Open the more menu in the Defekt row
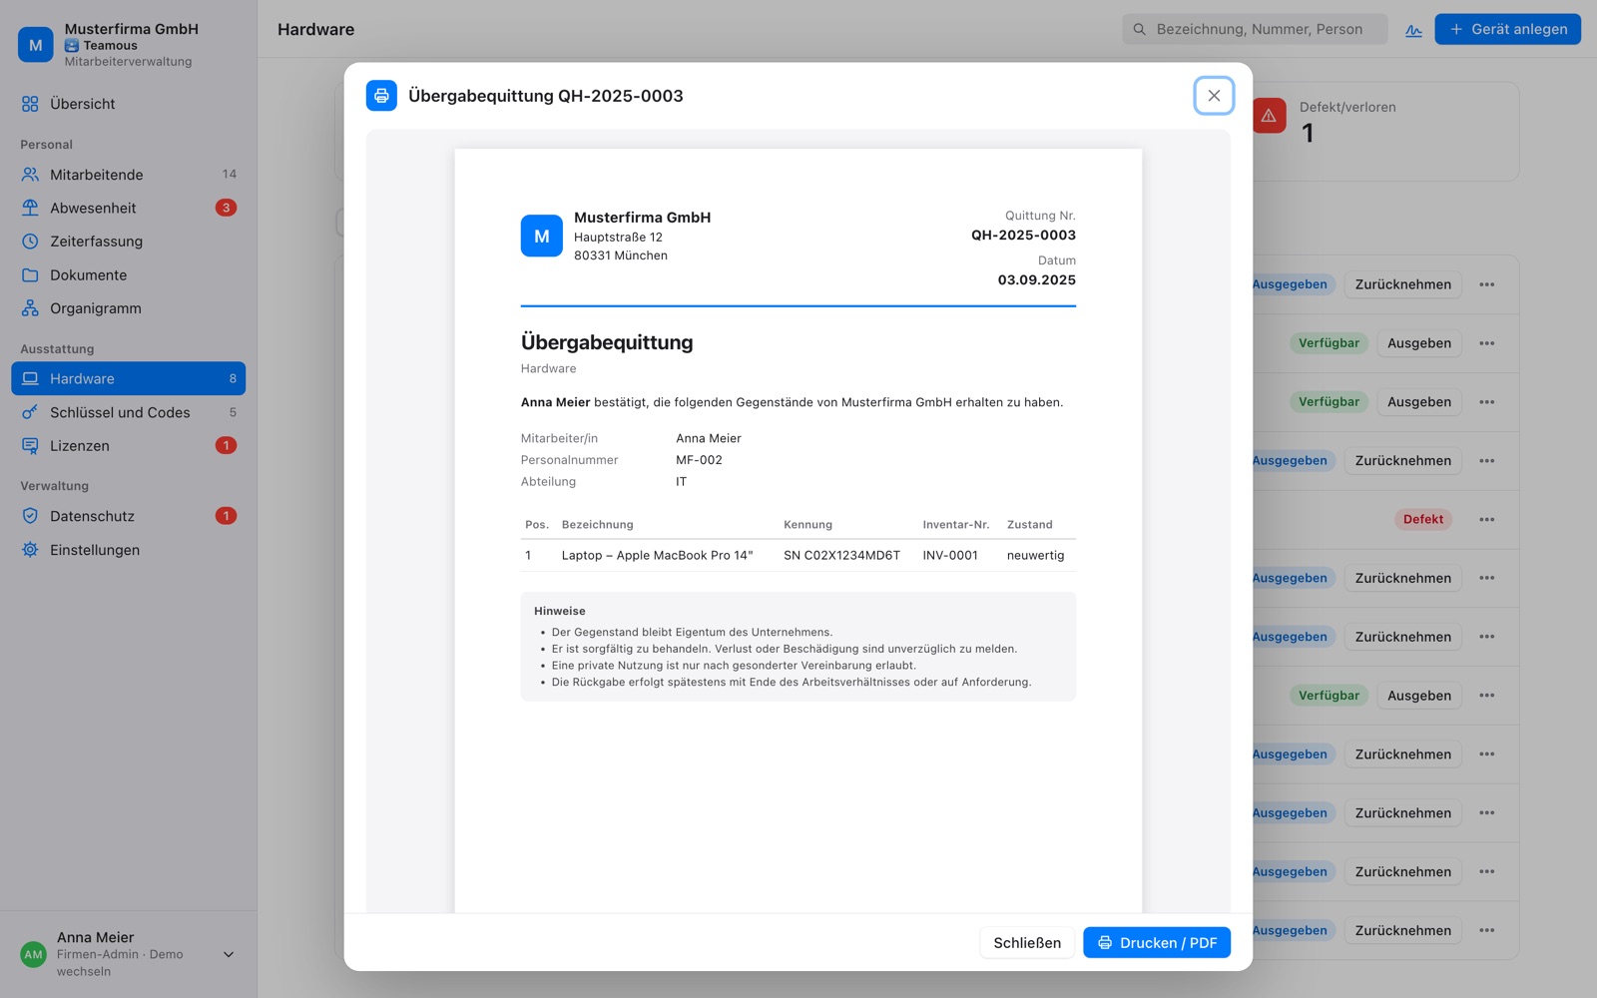 (x=1487, y=519)
